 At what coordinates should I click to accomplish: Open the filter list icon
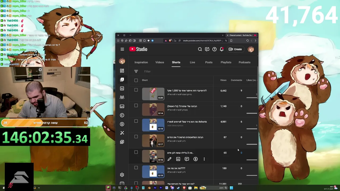click(136, 71)
